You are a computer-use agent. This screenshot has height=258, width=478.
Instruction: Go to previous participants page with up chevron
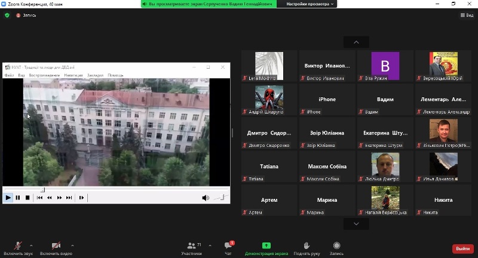(x=356, y=42)
